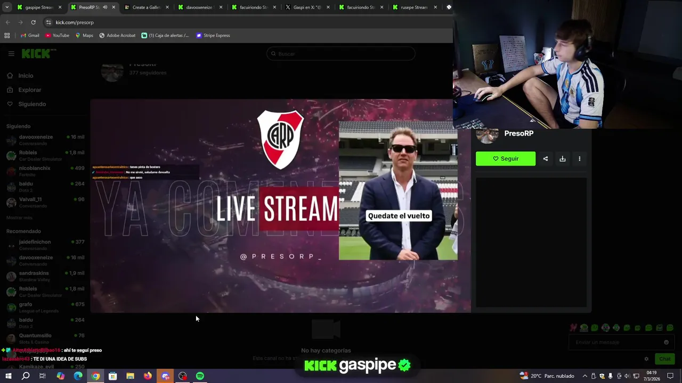Open File Explorer from the taskbar
Screen dimensions: 682x383
130,376
